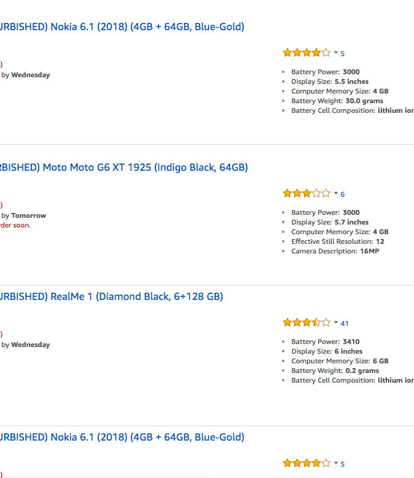
Task: View the 41 reviews for RealMe 1
Action: coord(345,323)
